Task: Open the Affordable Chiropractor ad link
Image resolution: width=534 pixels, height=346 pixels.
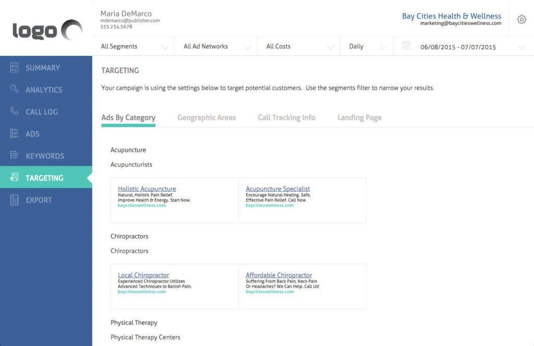Action: coord(278,275)
